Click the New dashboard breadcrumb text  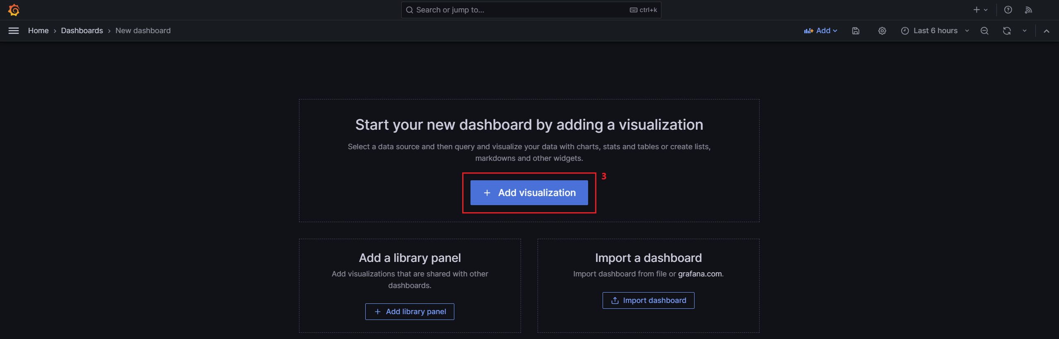coord(143,31)
